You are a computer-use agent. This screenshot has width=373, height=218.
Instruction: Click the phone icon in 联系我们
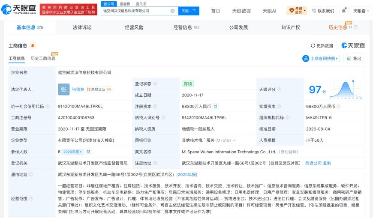pyautogui.click(x=314, y=11)
